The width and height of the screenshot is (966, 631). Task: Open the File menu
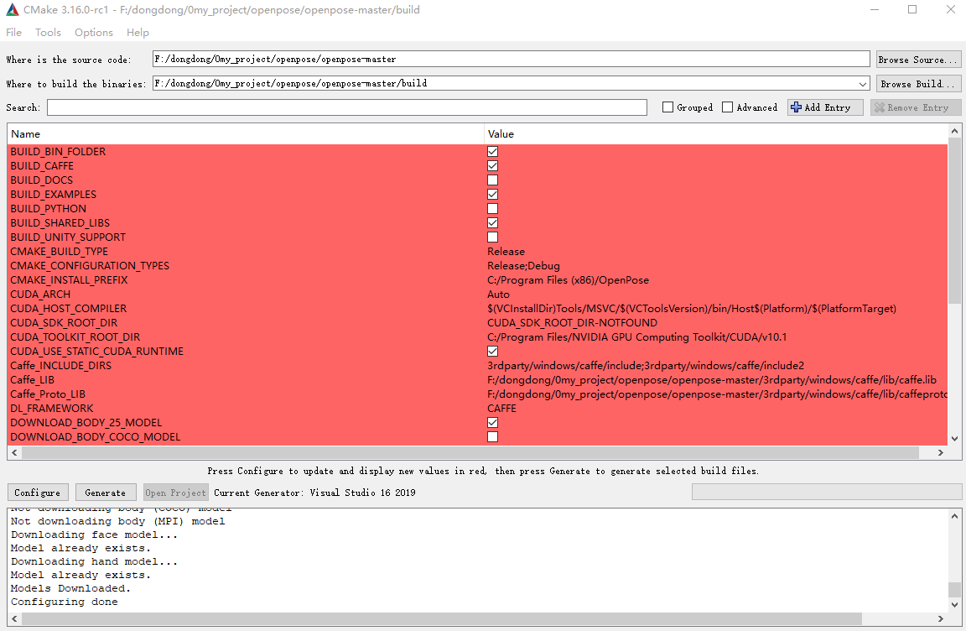coord(13,32)
